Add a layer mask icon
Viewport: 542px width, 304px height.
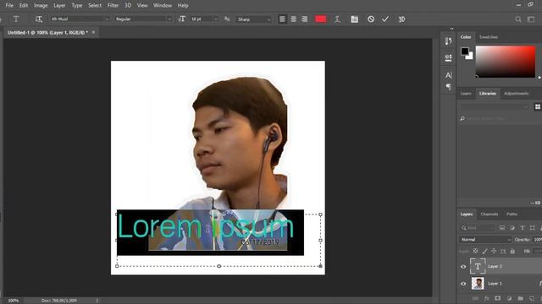tap(498, 298)
